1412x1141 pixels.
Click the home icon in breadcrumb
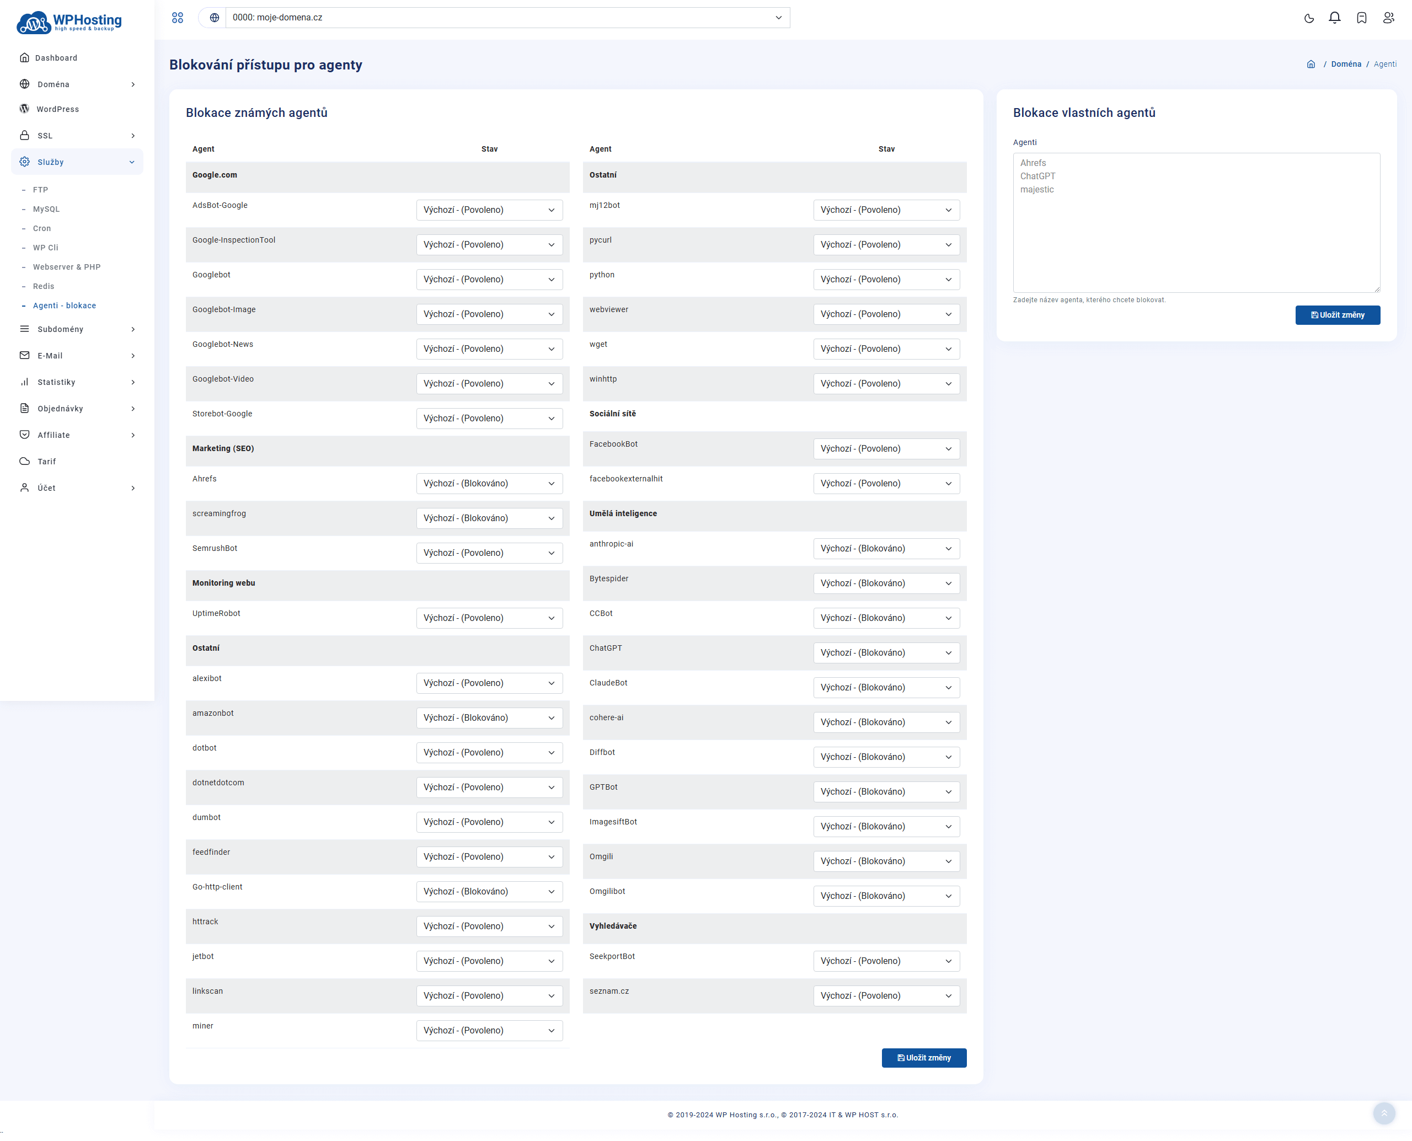click(x=1311, y=64)
